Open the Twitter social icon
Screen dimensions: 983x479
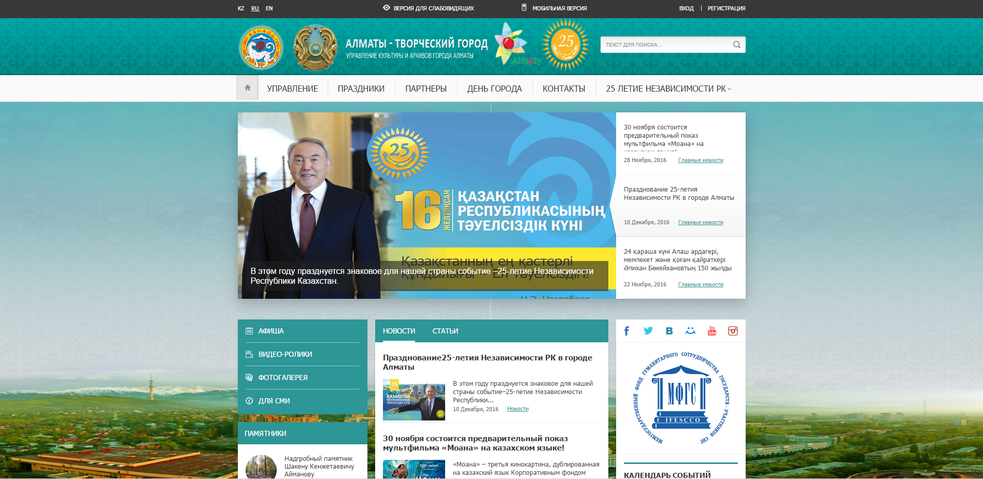tap(648, 331)
